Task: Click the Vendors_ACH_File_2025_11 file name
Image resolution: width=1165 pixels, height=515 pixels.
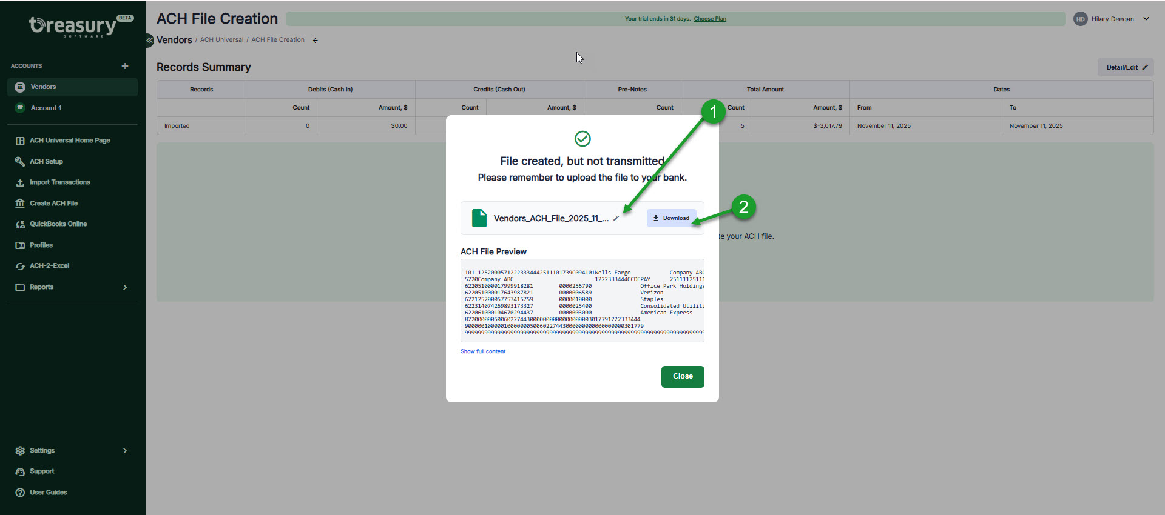Action: coord(551,218)
